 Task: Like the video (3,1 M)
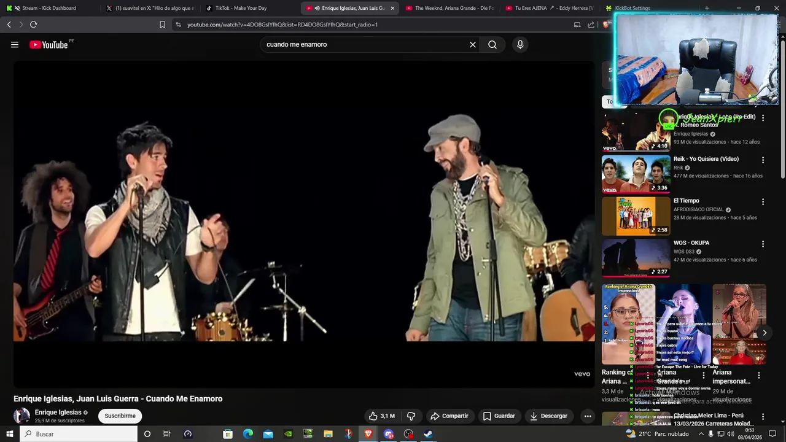point(381,416)
